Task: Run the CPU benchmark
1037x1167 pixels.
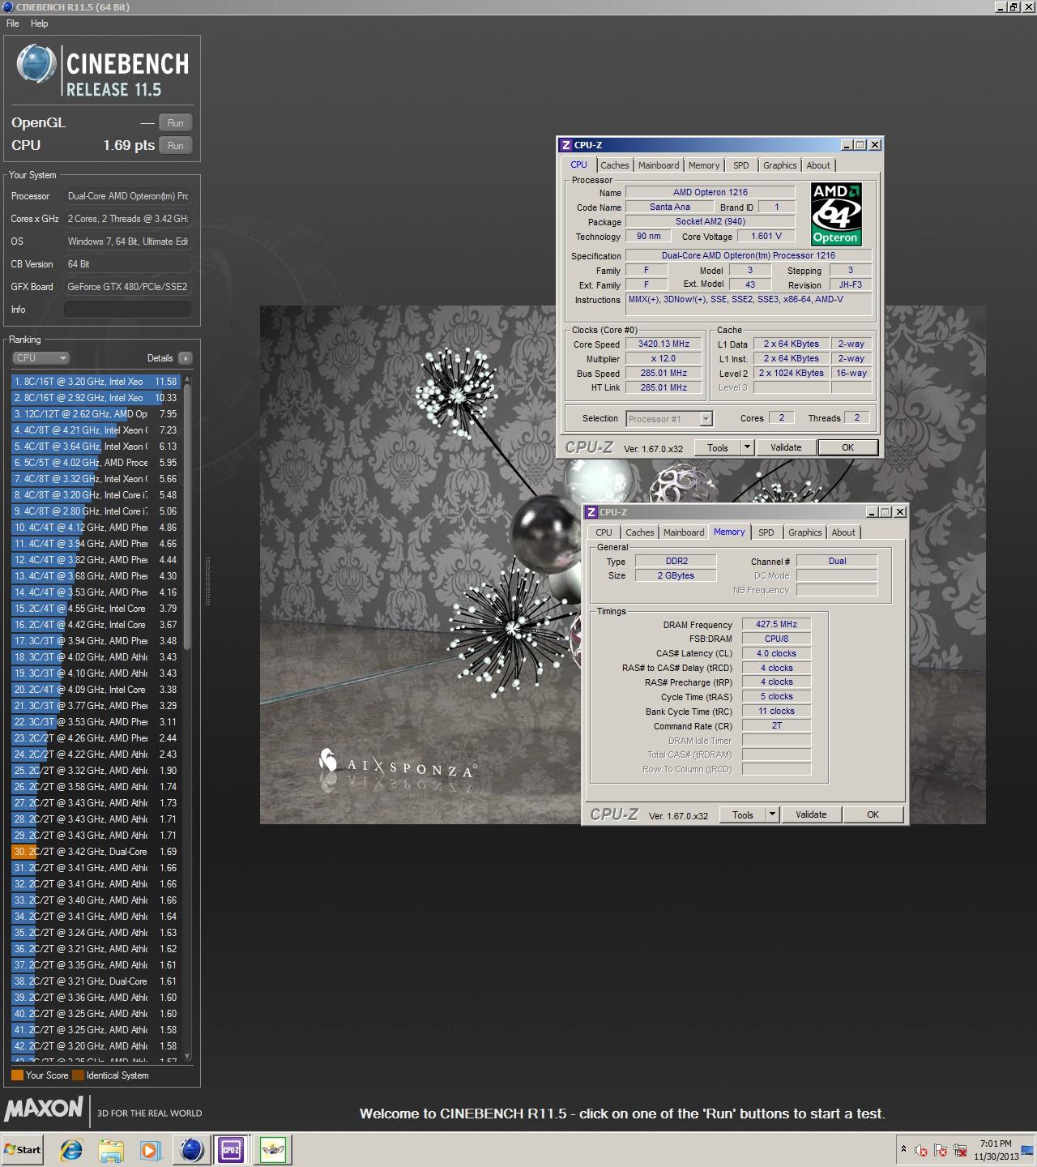Action: pos(176,145)
